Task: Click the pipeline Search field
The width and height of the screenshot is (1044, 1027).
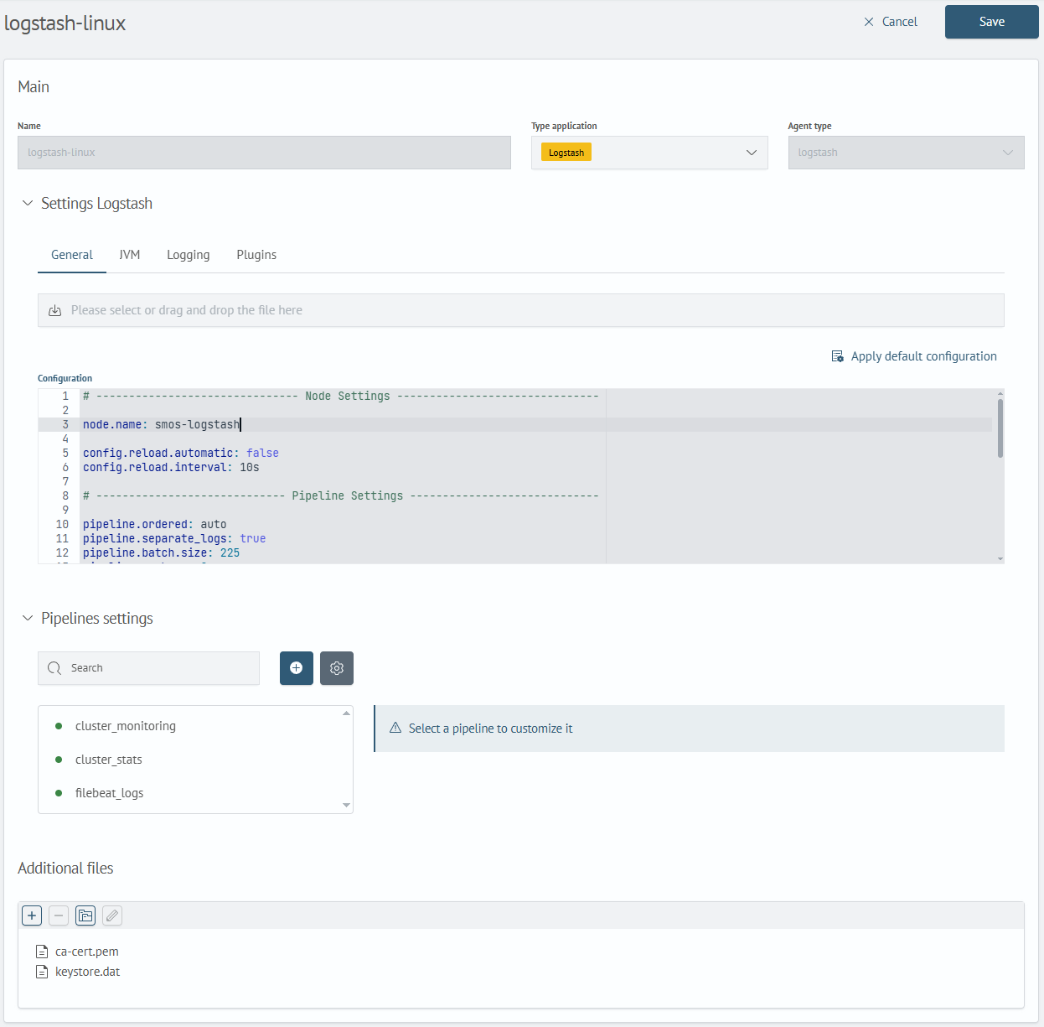Action: click(x=148, y=668)
